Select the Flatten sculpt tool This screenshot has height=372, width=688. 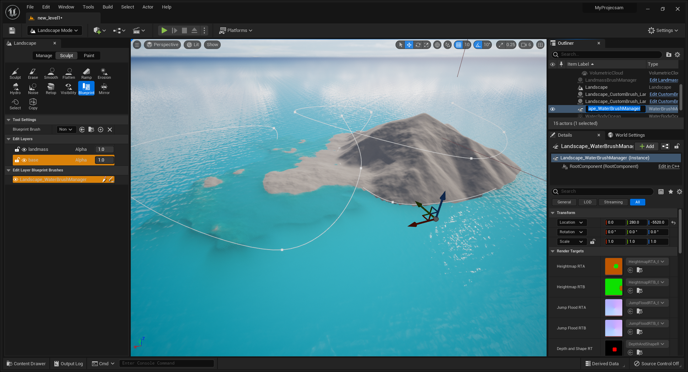pyautogui.click(x=69, y=73)
